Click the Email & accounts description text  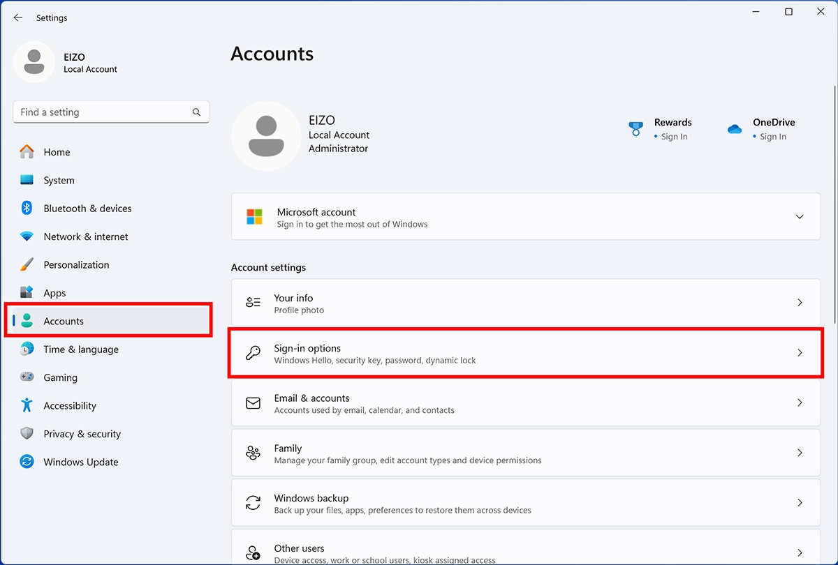point(364,410)
